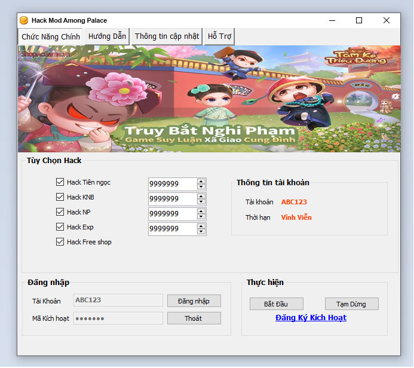Open the Hướng Dẫn tab
The image size is (414, 368).
coord(107,36)
